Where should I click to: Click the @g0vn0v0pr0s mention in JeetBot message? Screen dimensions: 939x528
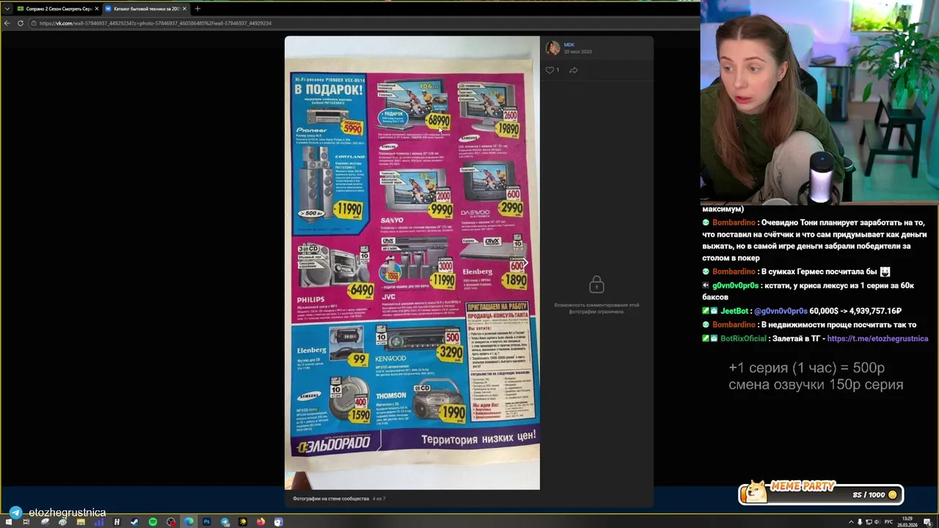tap(781, 311)
